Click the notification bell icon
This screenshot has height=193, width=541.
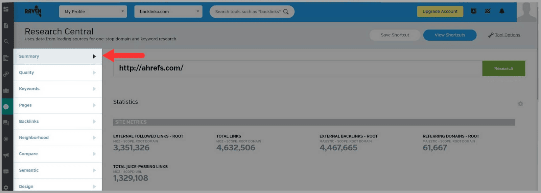point(502,11)
